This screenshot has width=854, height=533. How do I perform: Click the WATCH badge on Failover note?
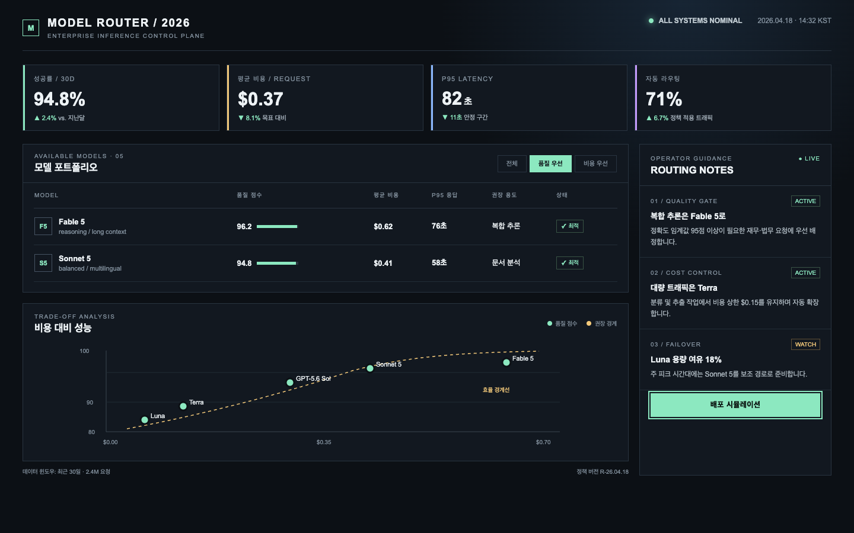coord(805,345)
